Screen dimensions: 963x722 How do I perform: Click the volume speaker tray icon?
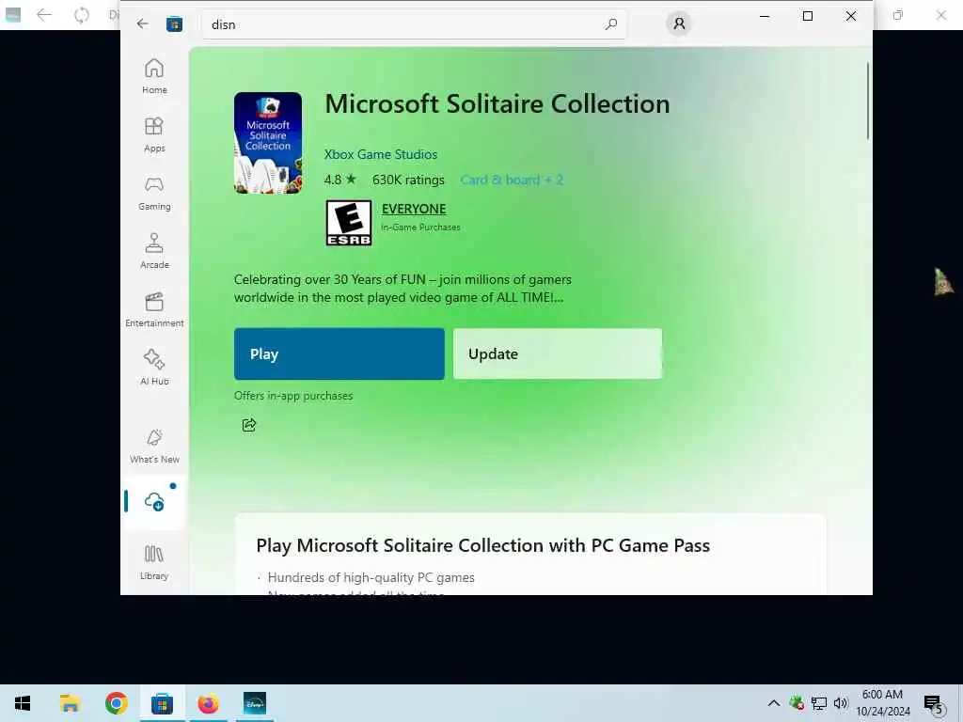pyautogui.click(x=841, y=703)
